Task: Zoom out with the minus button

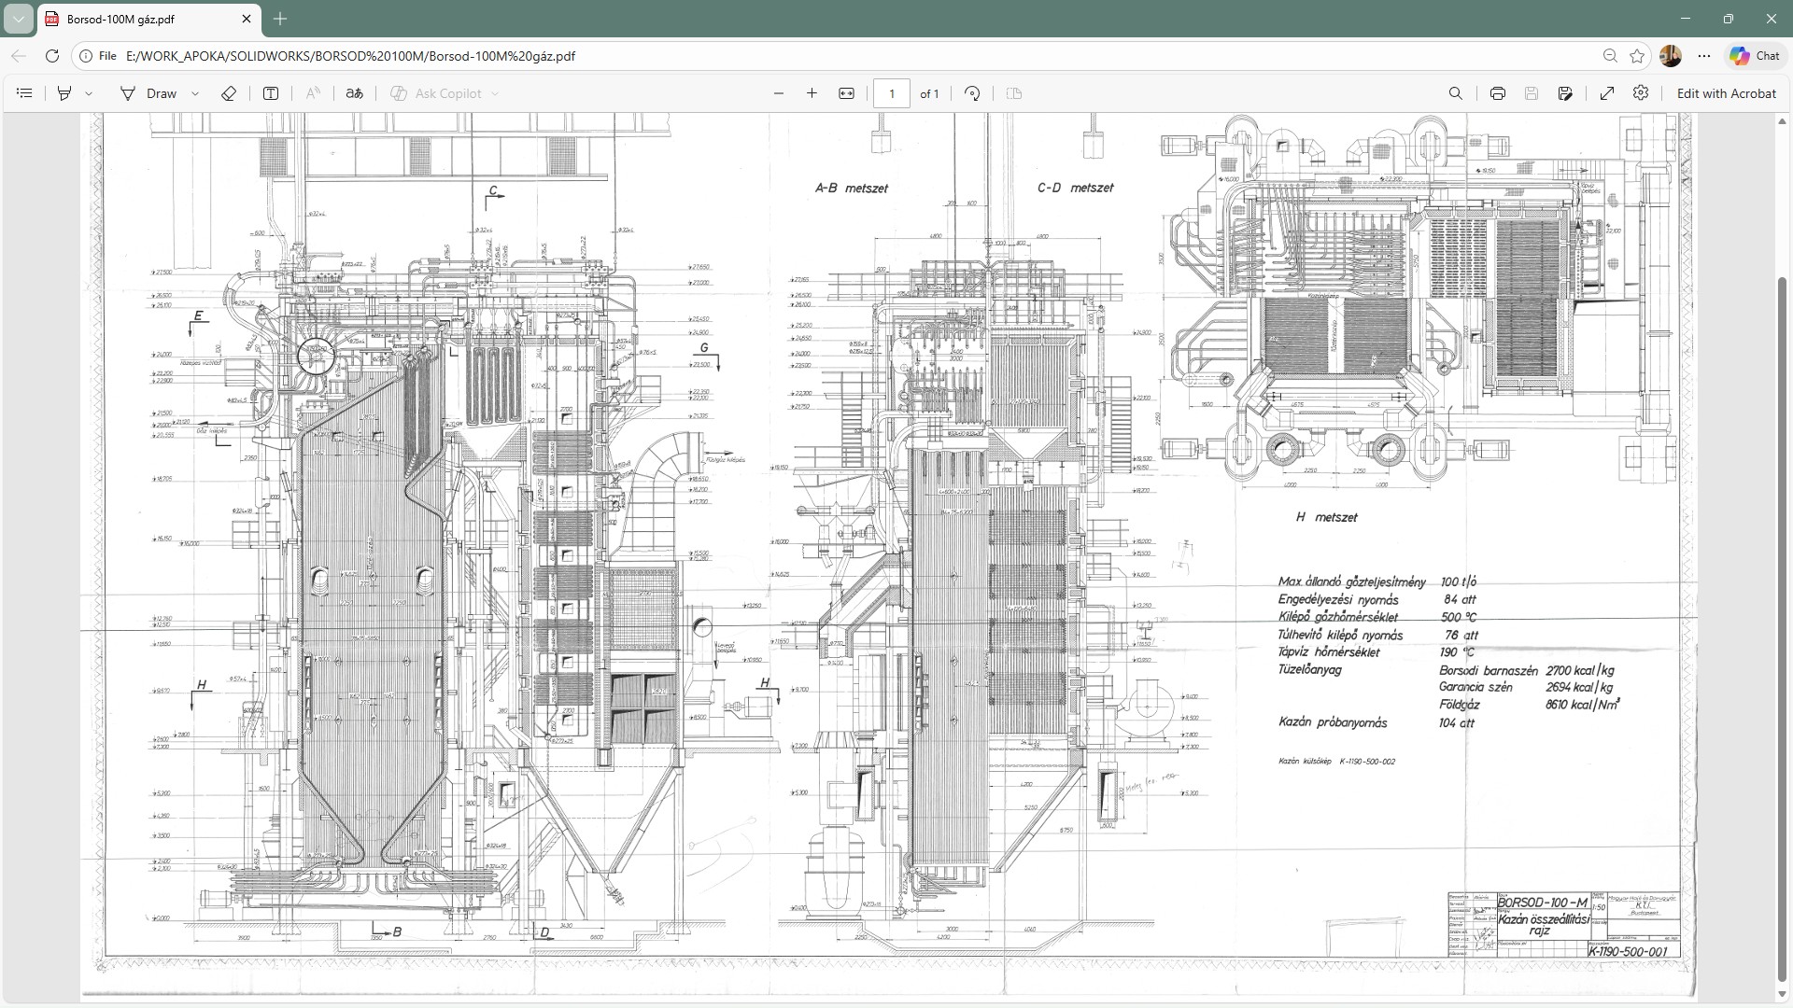Action: pyautogui.click(x=779, y=93)
